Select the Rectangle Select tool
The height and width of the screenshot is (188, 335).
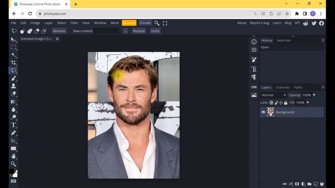click(14, 48)
